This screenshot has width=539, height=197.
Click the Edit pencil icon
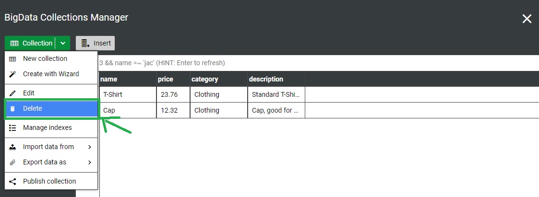13,93
